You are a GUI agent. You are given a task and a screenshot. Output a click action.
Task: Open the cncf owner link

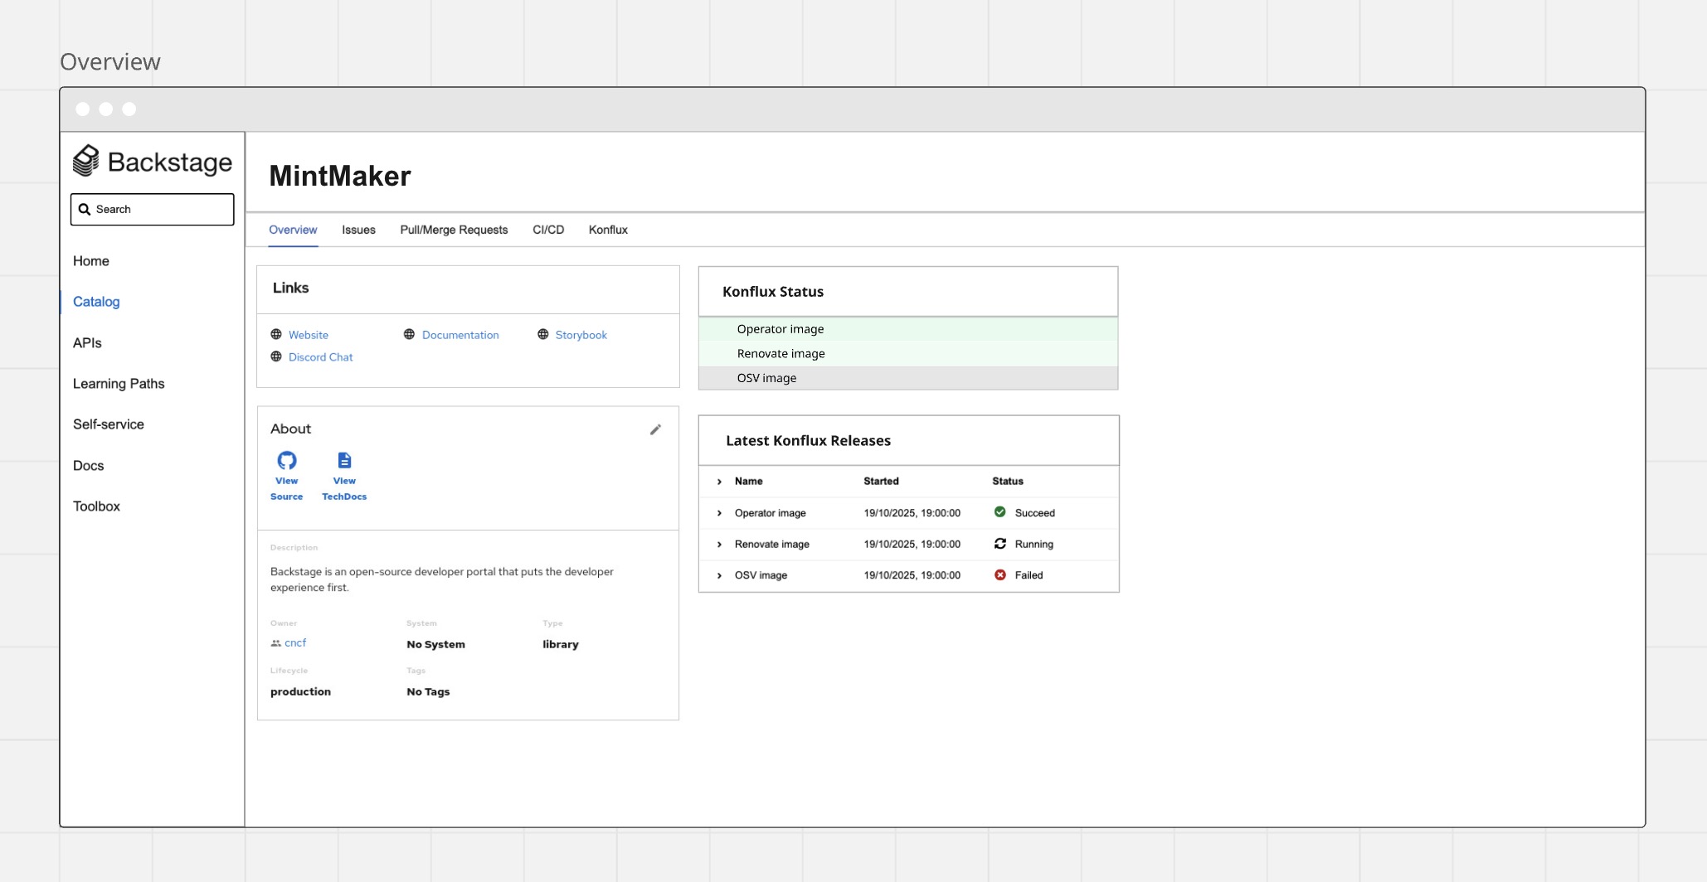tap(295, 643)
